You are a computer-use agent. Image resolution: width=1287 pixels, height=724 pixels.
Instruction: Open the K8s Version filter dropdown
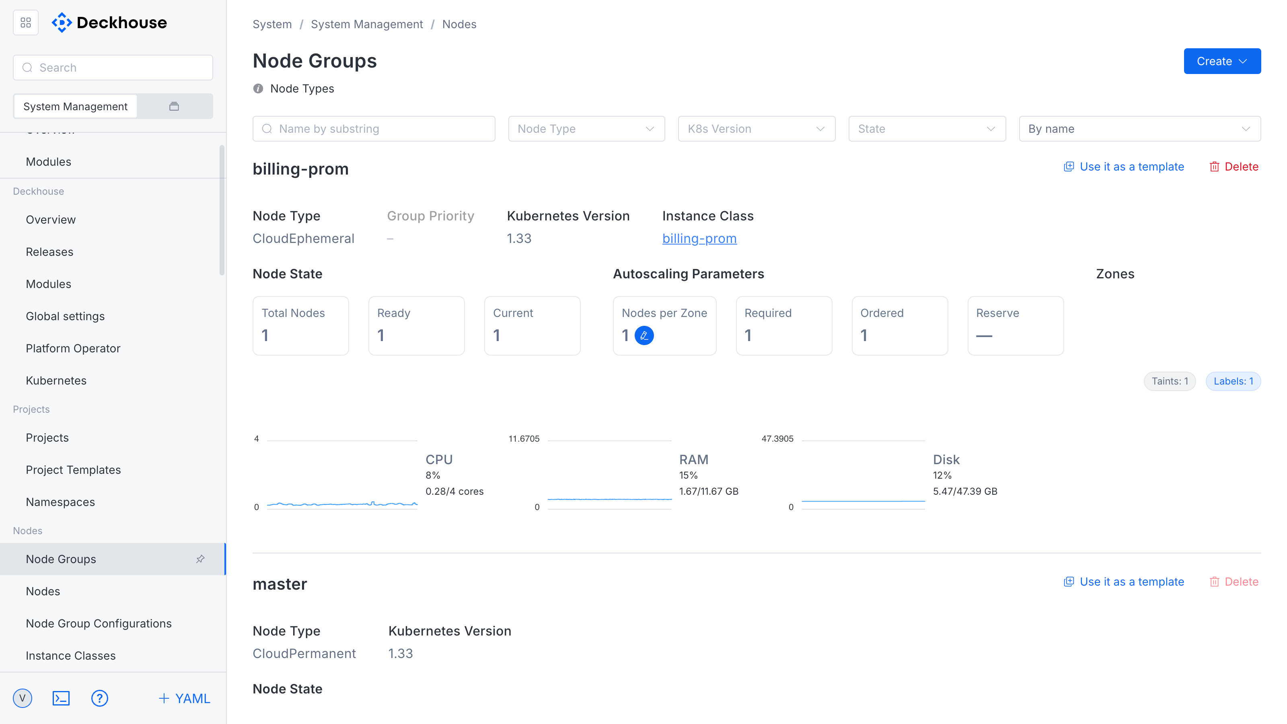[x=757, y=129]
